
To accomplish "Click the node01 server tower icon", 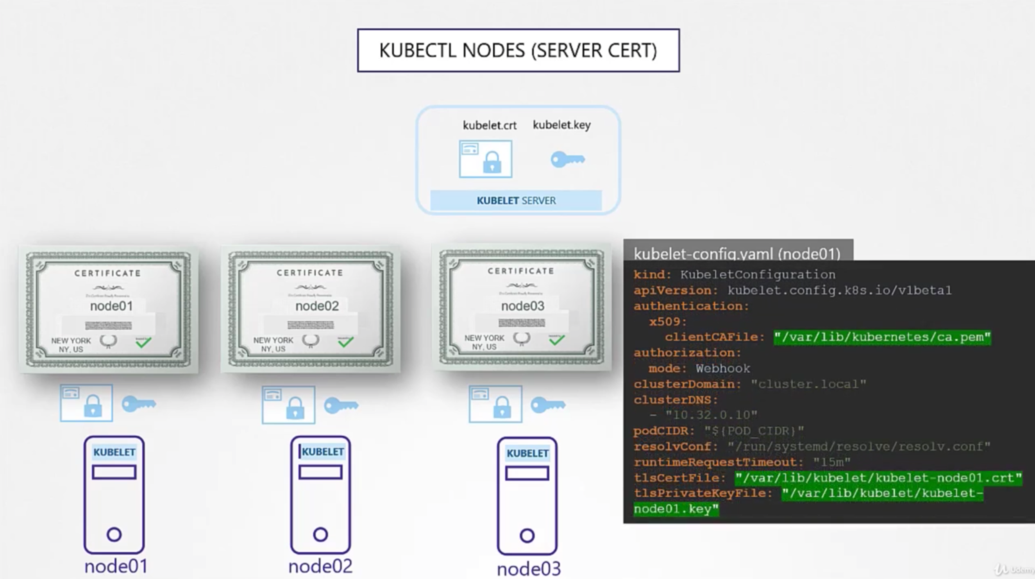I will pos(114,495).
